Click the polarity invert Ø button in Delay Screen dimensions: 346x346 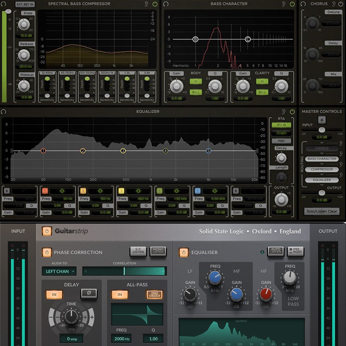89,293
